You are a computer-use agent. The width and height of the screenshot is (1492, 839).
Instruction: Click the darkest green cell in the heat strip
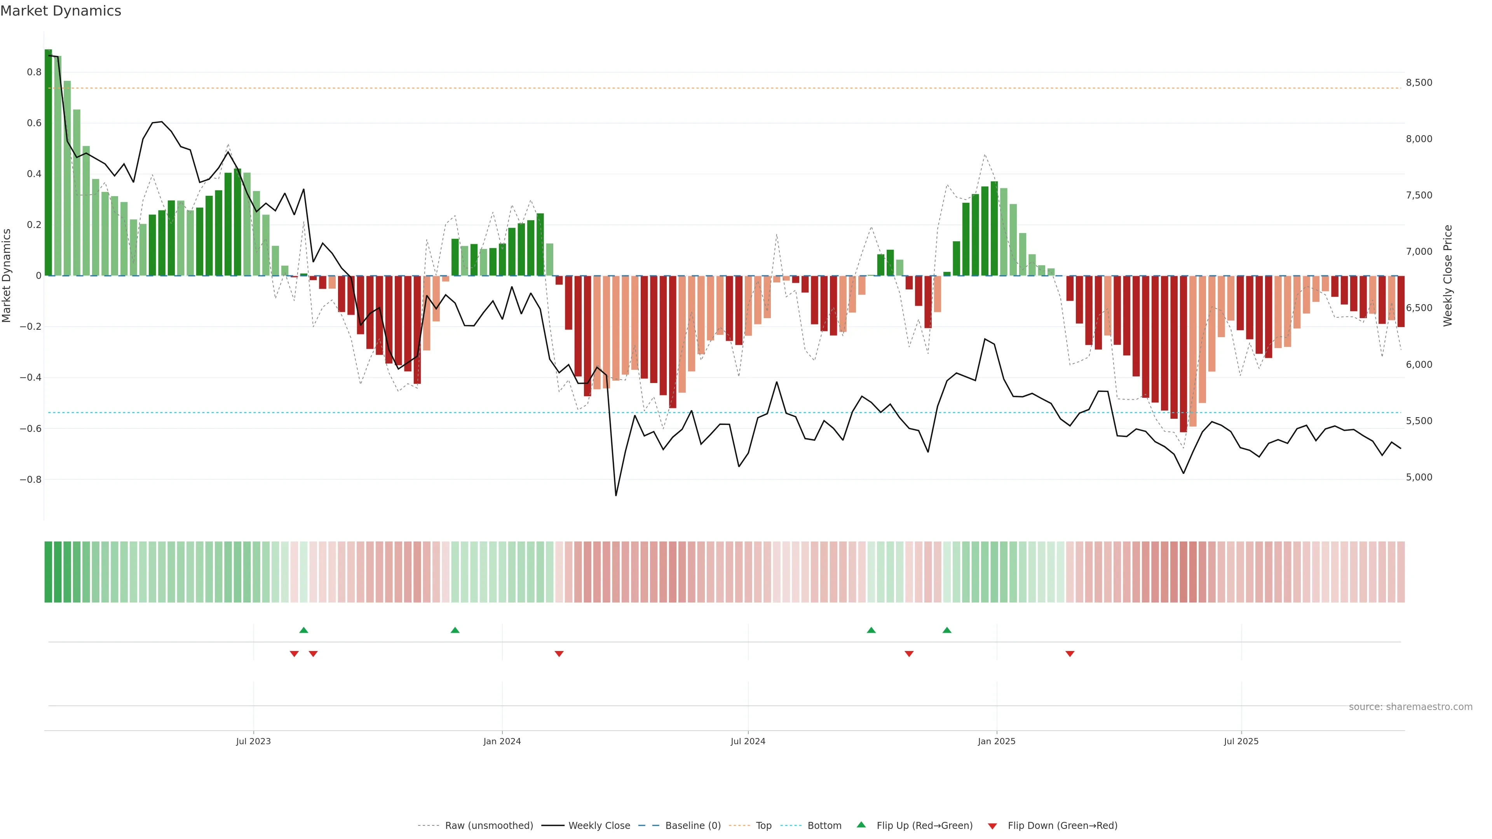tap(48, 571)
